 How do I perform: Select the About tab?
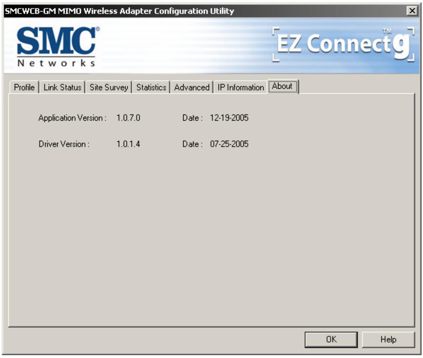tap(282, 86)
